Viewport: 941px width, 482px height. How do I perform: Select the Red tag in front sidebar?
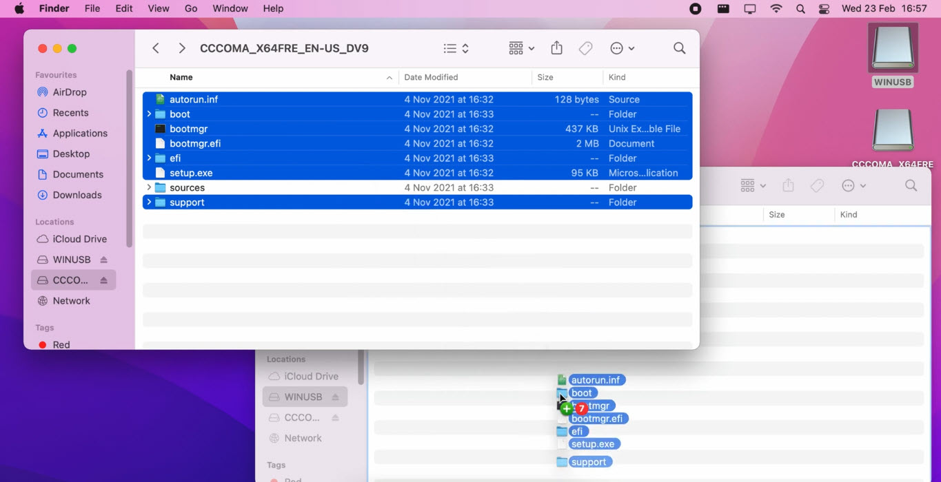coord(61,344)
